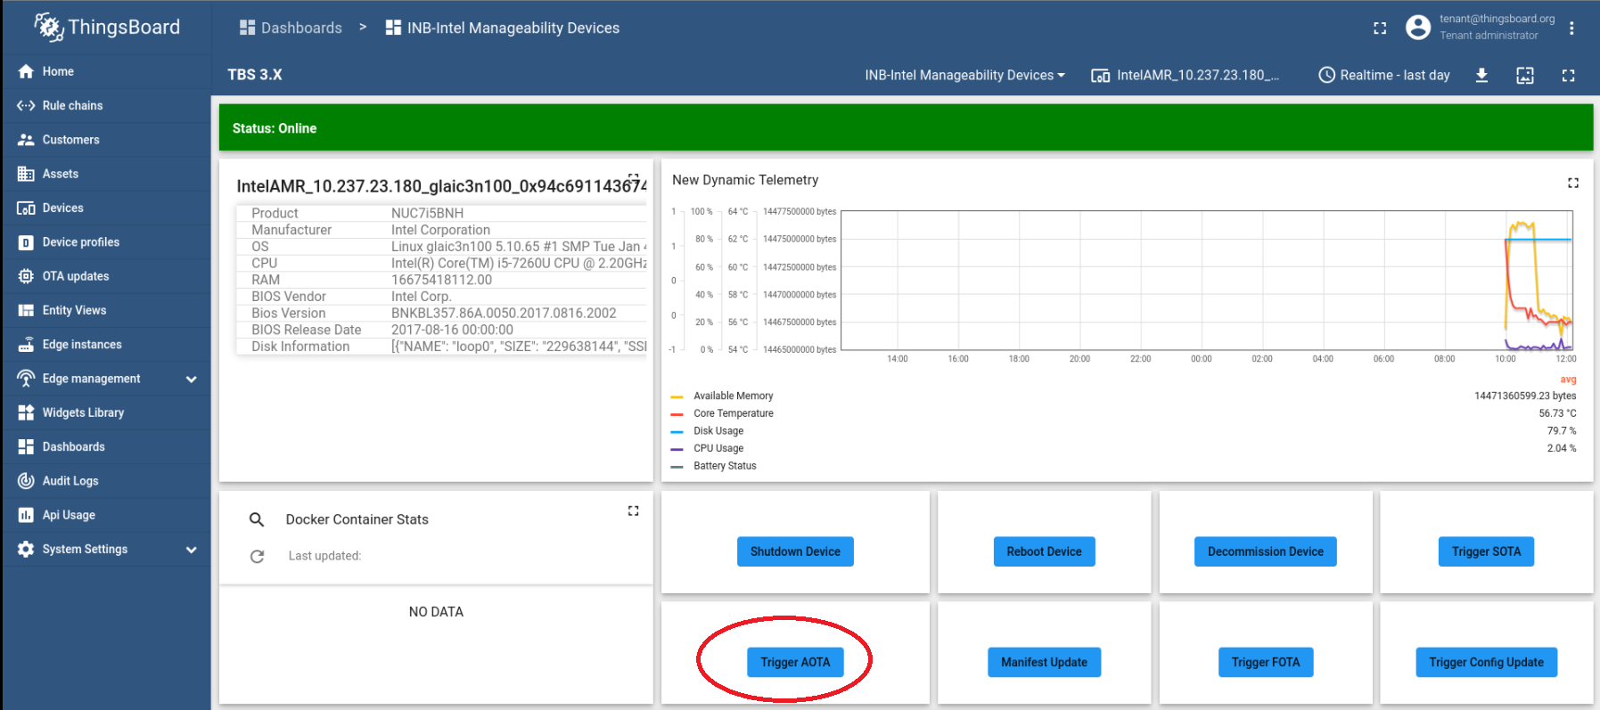This screenshot has height=710, width=1600.
Task: Click INB-Intel Manageability Devices breadcrumb
Action: point(503,28)
